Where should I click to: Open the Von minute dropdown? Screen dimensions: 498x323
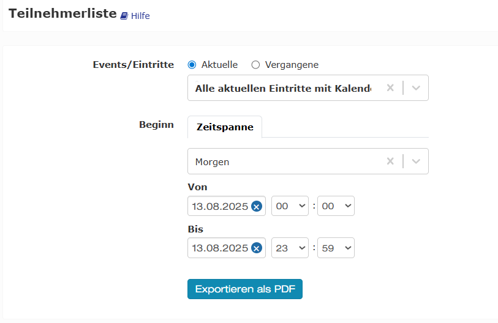(x=336, y=206)
